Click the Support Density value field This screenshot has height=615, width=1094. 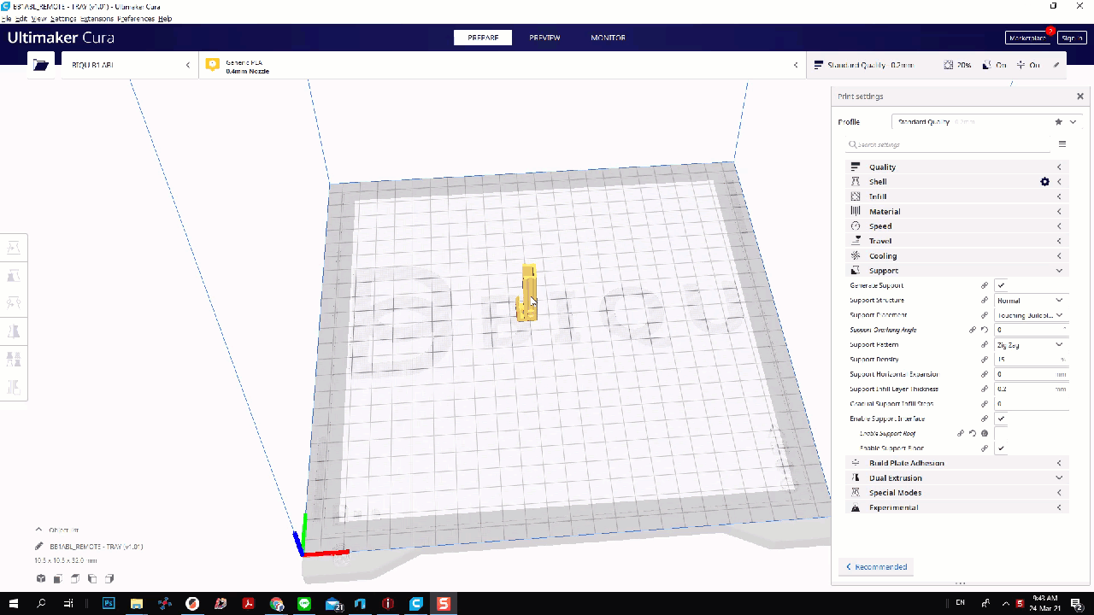(x=1031, y=360)
